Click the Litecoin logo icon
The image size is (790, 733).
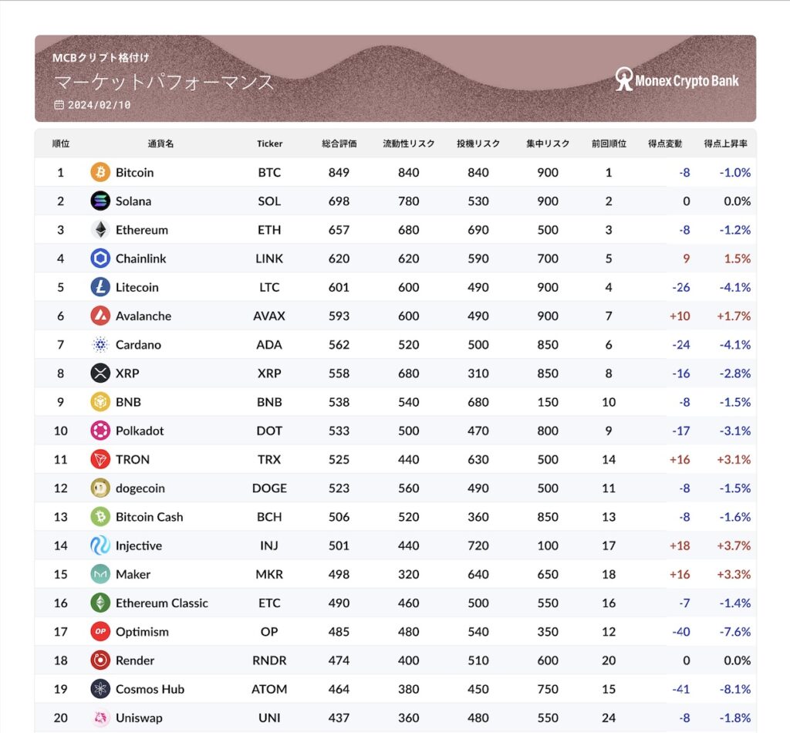click(x=100, y=287)
